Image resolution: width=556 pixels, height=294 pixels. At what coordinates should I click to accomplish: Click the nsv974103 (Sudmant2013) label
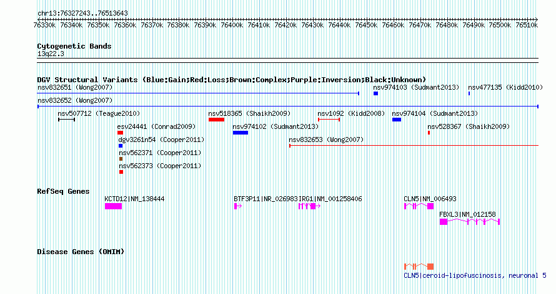(416, 87)
